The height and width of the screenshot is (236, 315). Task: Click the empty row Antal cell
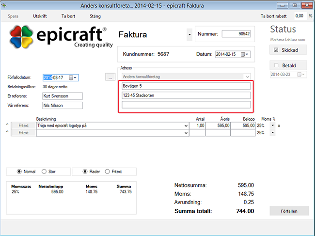[197, 133]
